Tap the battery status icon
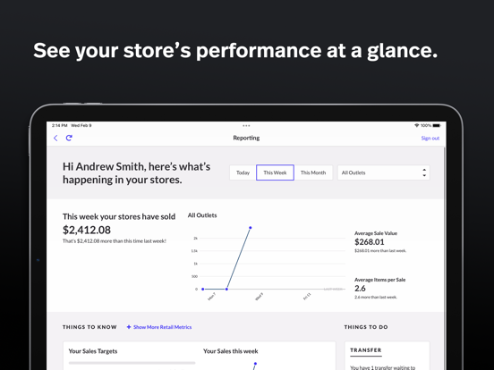 [437, 125]
